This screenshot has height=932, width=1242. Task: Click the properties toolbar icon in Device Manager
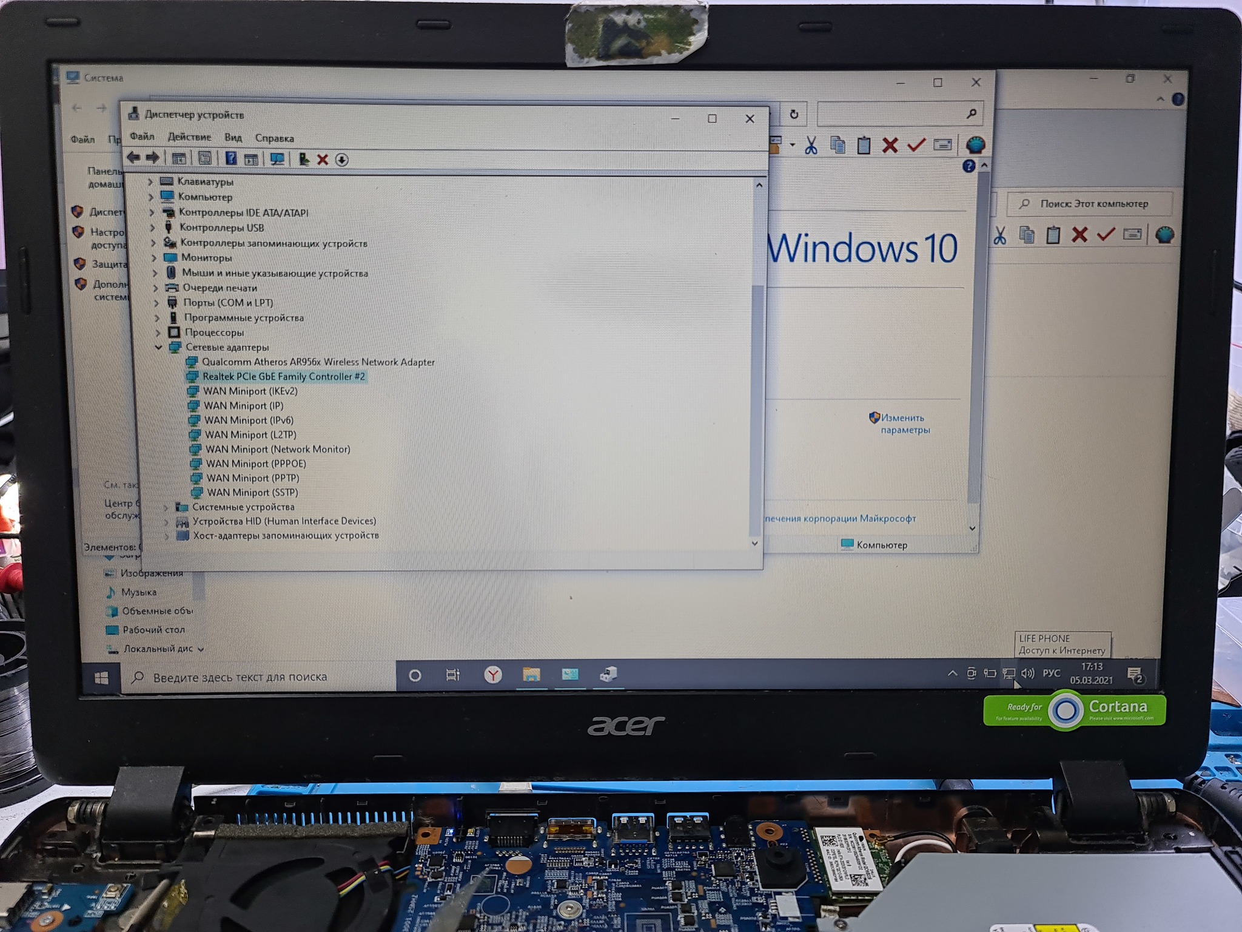coord(205,159)
